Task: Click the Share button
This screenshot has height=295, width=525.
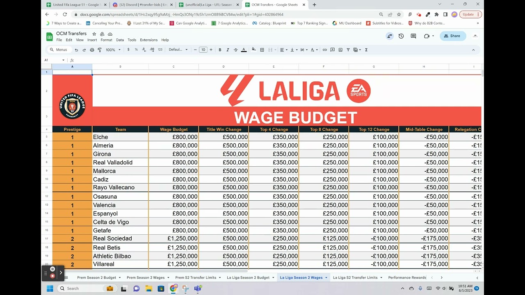Action: click(x=453, y=36)
